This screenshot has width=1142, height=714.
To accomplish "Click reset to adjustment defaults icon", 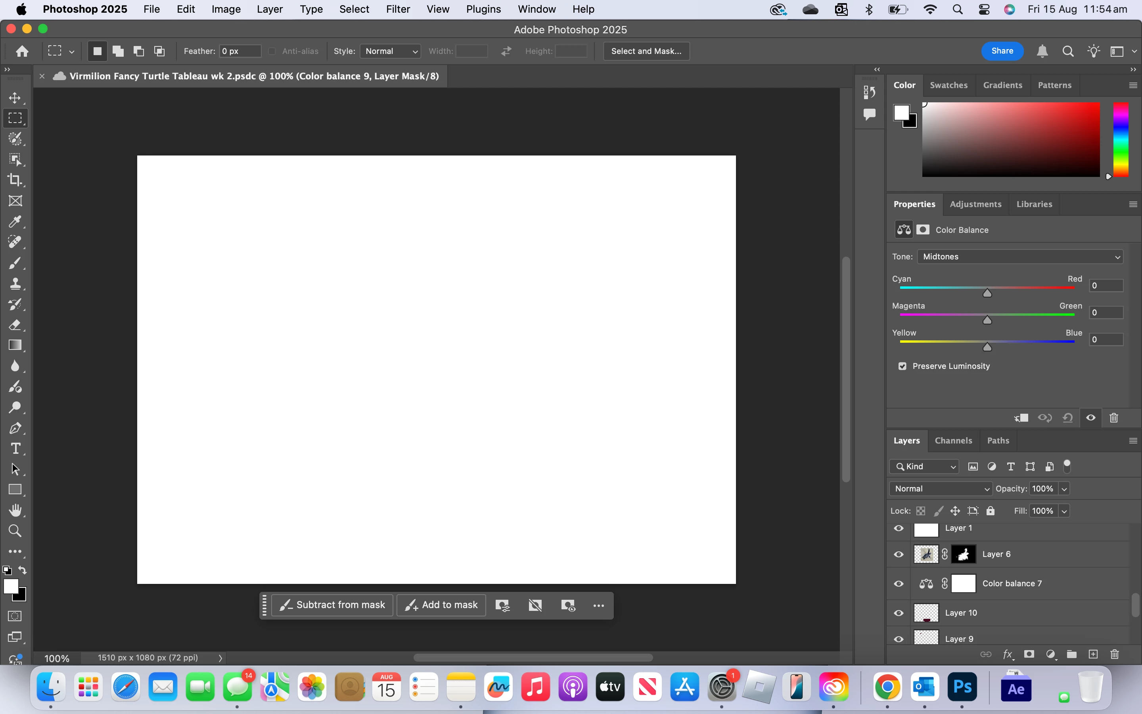I will (1067, 418).
